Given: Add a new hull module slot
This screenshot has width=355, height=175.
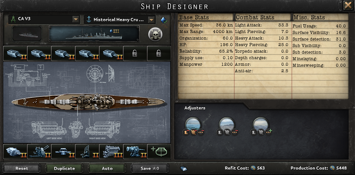Looking at the screenshot, I should [159, 151].
